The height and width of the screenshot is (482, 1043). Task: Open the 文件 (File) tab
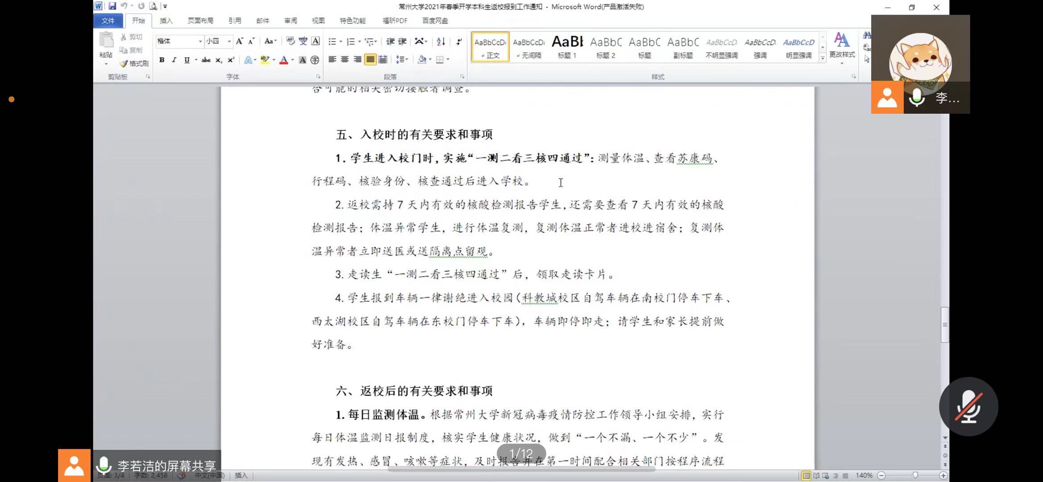click(108, 21)
